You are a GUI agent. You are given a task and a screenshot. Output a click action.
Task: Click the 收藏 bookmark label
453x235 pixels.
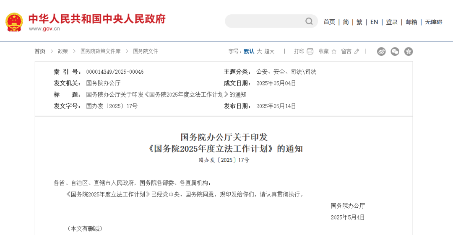[x=324, y=51]
